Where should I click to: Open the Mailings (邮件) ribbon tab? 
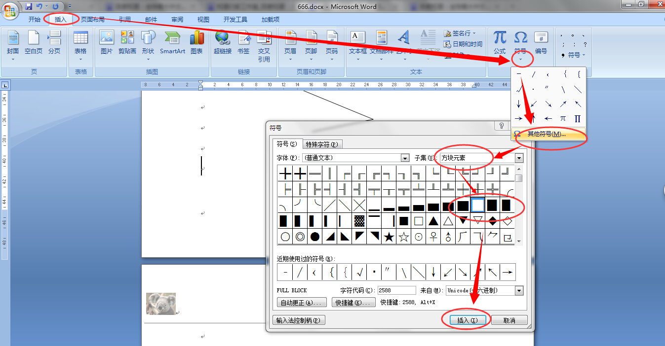click(x=151, y=20)
